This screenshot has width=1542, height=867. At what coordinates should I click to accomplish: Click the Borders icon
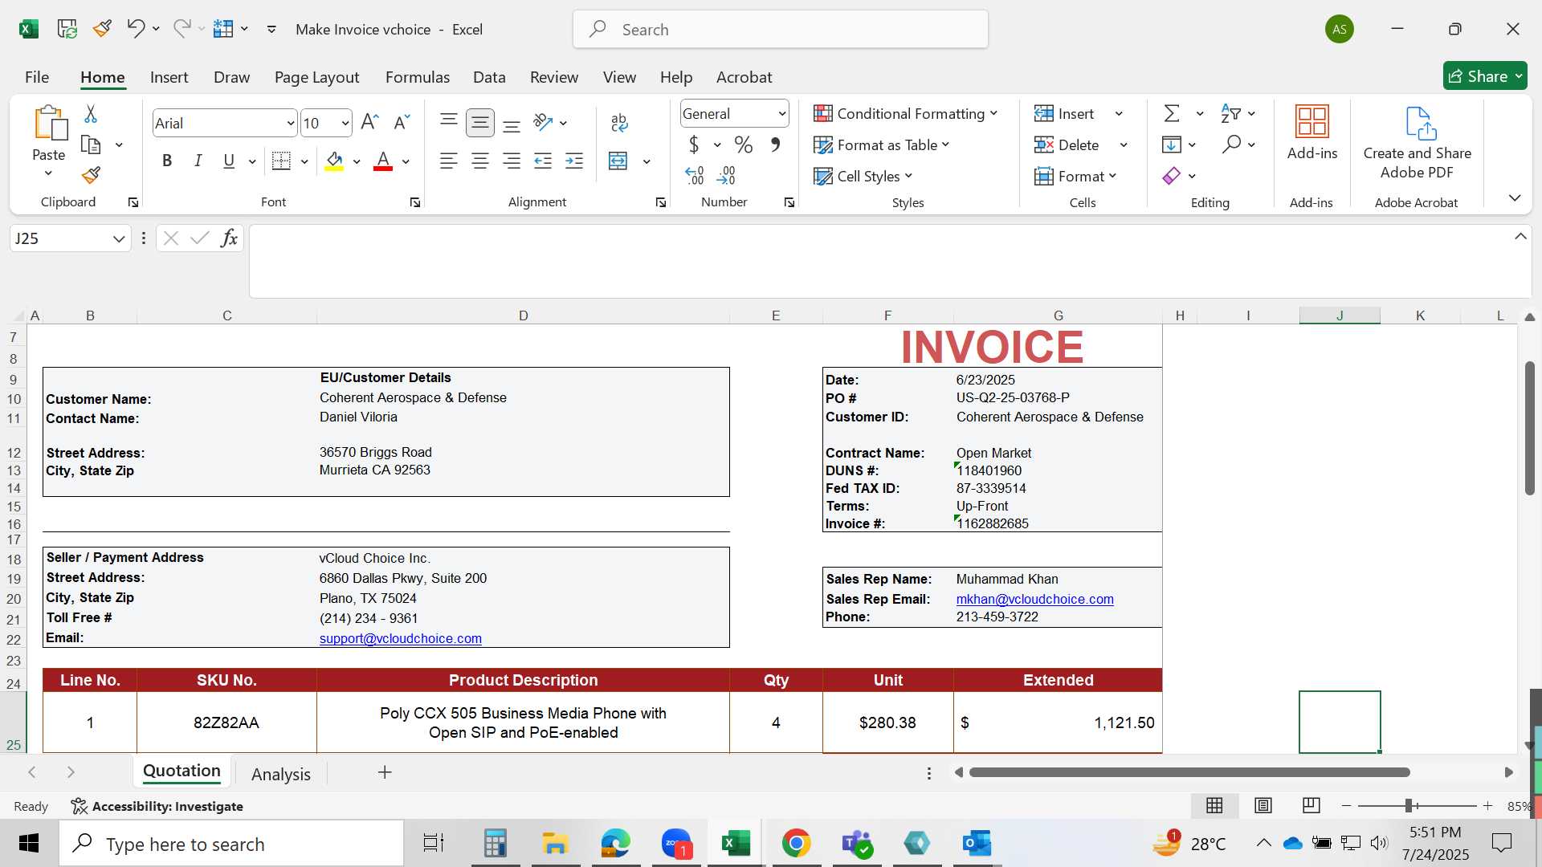281,161
